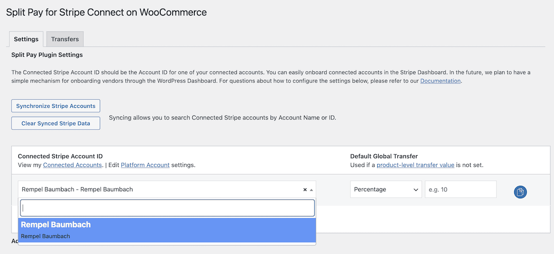
Task: Collapse the Connected Stripe Account dropdown arrow
Action: 312,189
